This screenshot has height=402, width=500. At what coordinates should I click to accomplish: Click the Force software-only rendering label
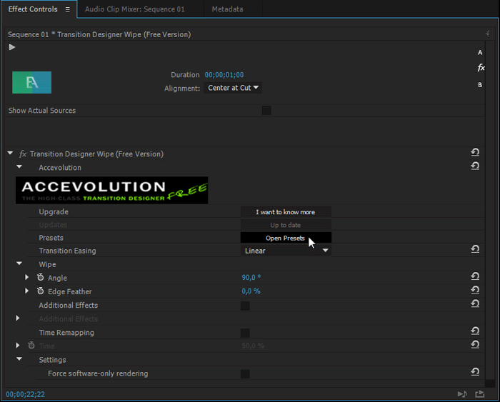98,373
